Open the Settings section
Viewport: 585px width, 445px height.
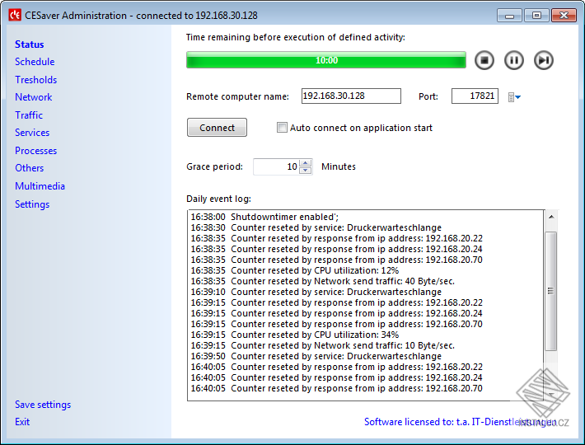(32, 204)
